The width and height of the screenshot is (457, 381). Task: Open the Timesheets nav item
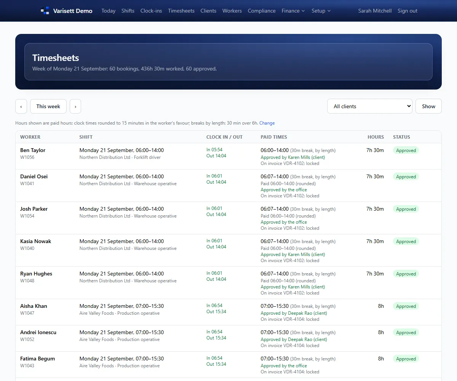(181, 11)
